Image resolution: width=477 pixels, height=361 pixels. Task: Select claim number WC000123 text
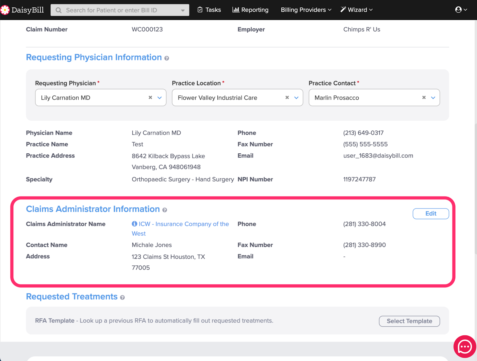point(147,29)
